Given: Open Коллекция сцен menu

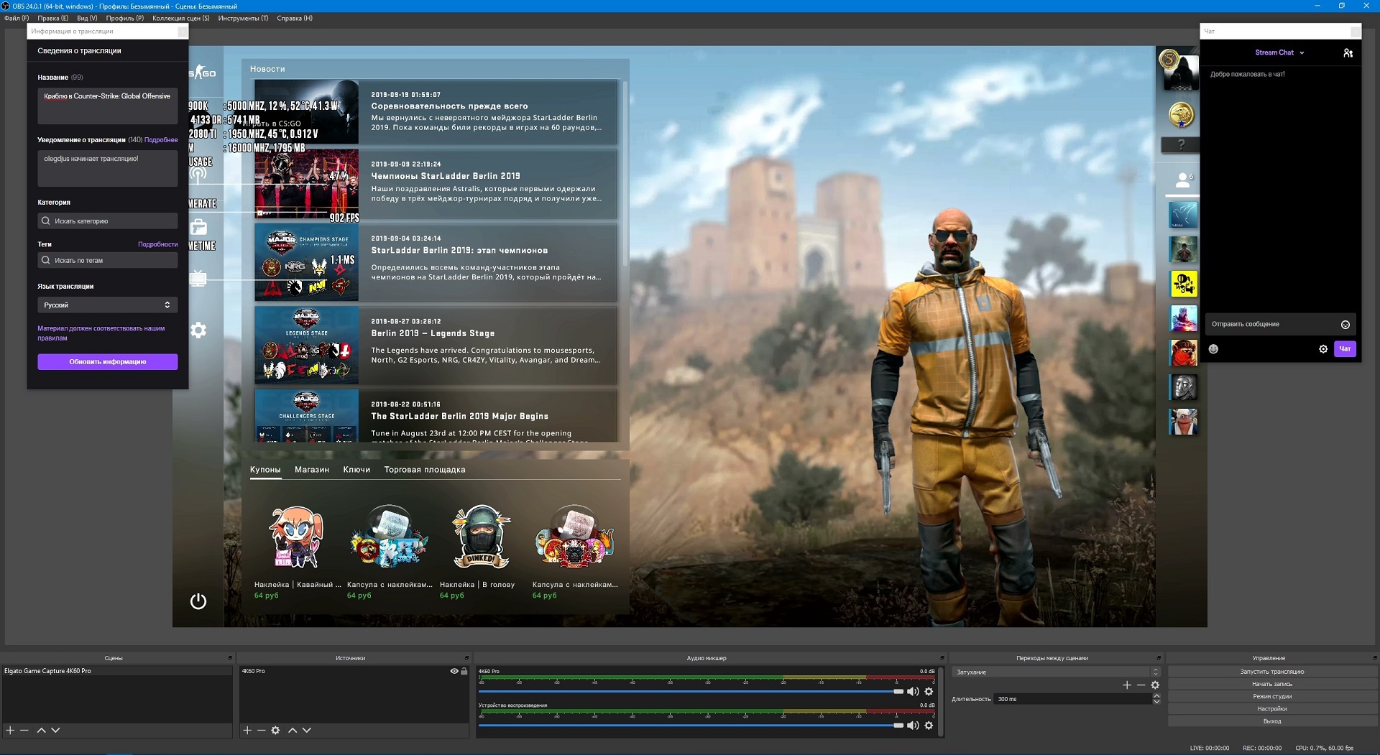Looking at the screenshot, I should tap(181, 18).
